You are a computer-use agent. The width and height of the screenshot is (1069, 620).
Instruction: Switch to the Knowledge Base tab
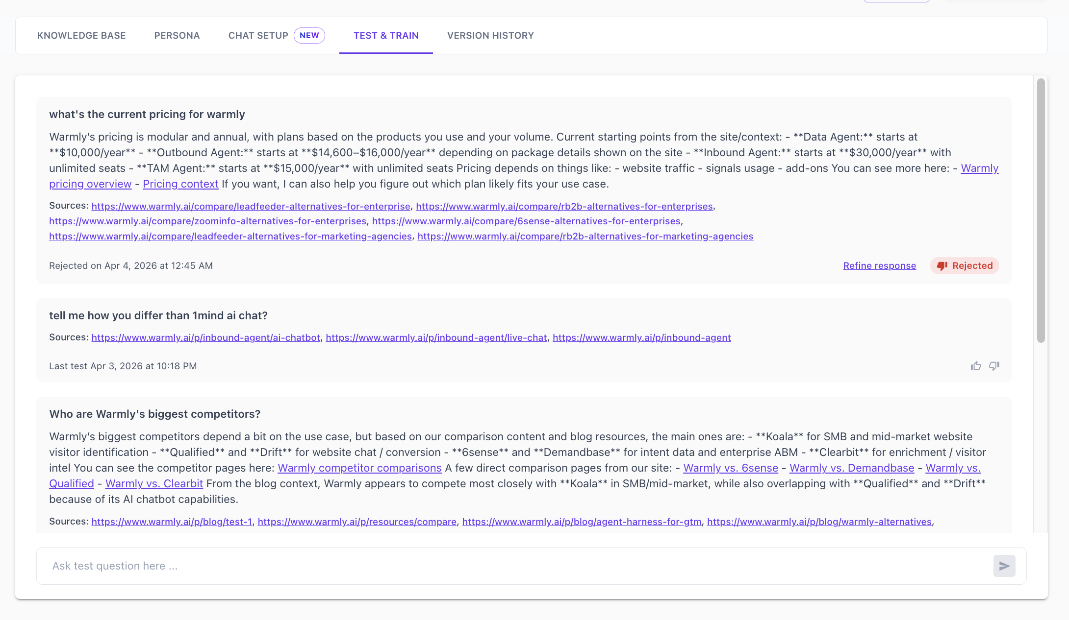tap(81, 35)
